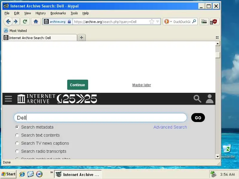Open the user account silhouette icon
The image size is (239, 179).
210,99
